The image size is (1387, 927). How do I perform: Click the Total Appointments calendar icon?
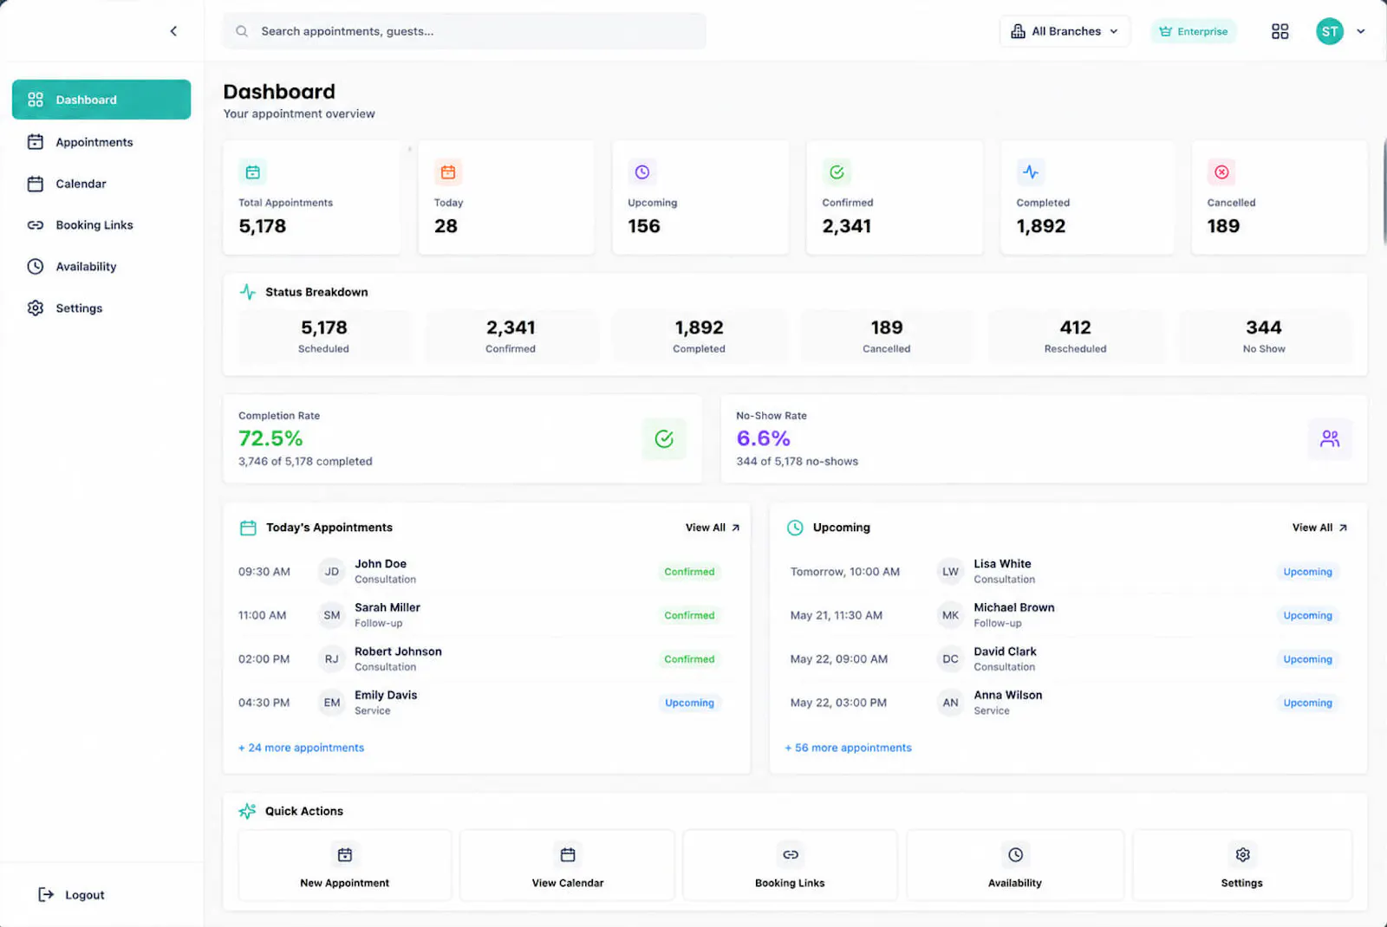(x=252, y=172)
